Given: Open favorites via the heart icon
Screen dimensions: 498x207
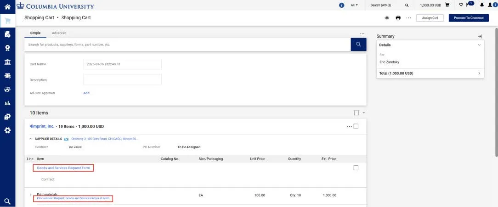Looking at the screenshot, I should pyautogui.click(x=461, y=5).
